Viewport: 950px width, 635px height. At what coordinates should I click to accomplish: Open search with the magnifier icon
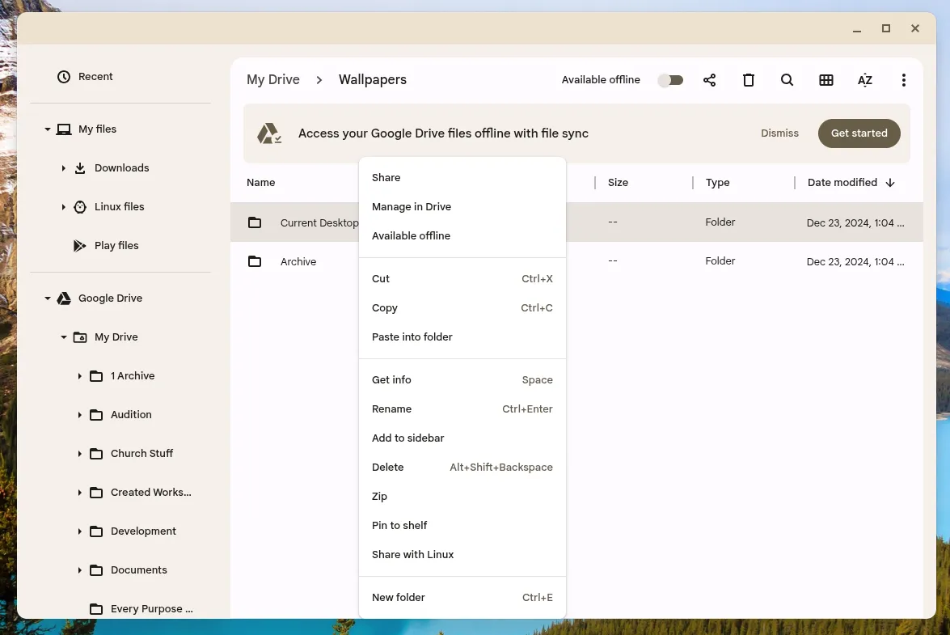tap(787, 80)
